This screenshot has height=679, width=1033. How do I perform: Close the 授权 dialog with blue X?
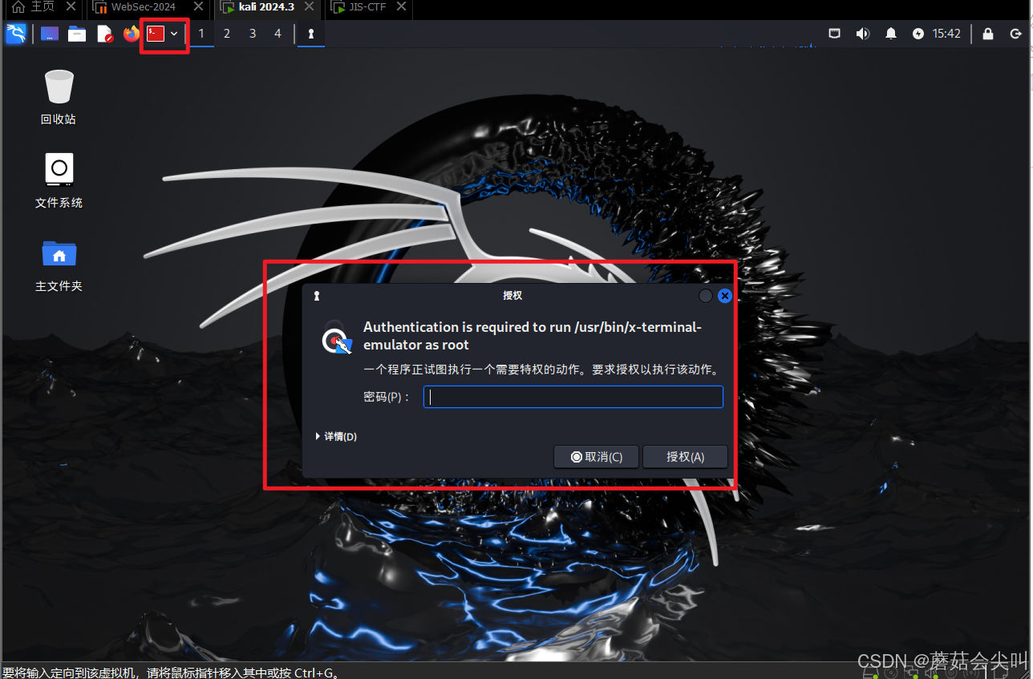click(x=725, y=296)
